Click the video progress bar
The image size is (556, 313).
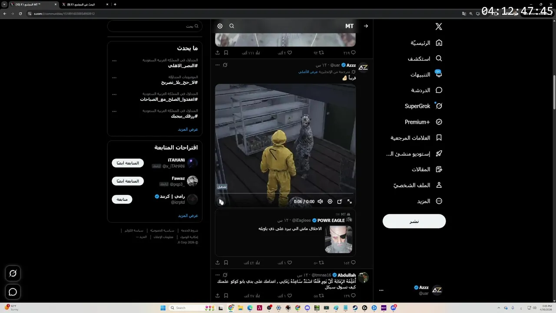pyautogui.click(x=285, y=194)
